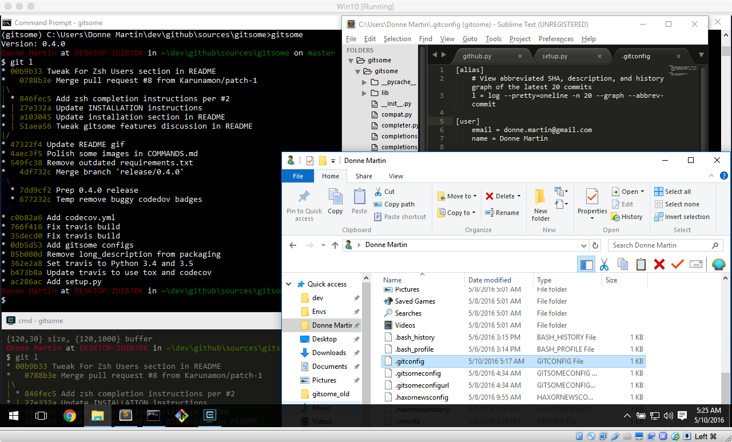Image resolution: width=732 pixels, height=442 pixels.
Task: Expand the Delete dropdown arrow
Action: click(x=519, y=196)
